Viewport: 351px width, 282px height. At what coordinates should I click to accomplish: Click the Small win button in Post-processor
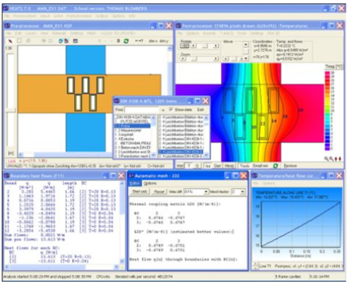(x=260, y=166)
